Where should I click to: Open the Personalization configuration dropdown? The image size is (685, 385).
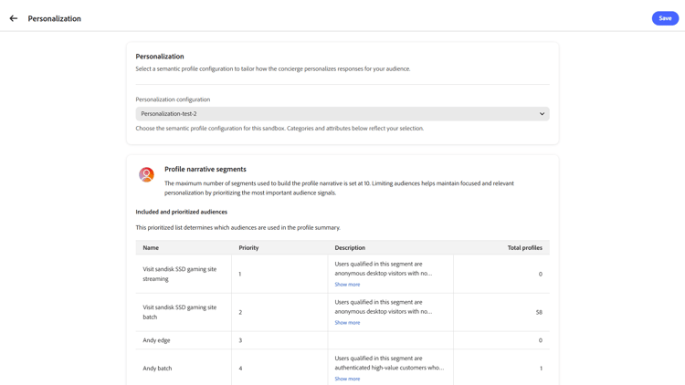pos(342,114)
